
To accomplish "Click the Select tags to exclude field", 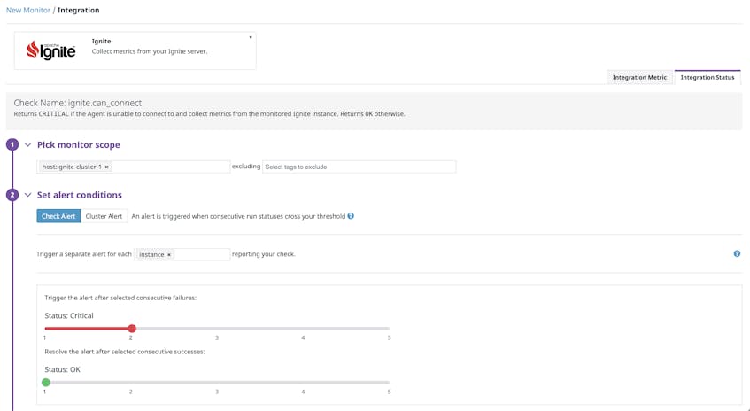I will pos(360,167).
